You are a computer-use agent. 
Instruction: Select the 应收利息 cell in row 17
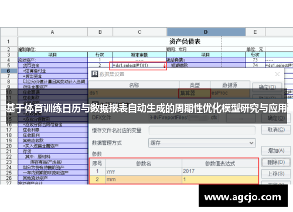[x=53, y=130]
